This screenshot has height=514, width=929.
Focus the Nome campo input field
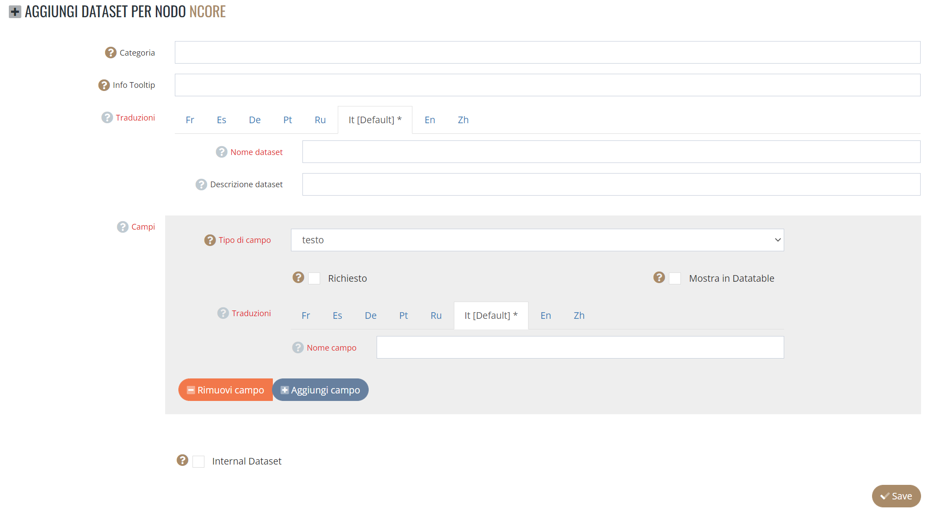(x=580, y=348)
